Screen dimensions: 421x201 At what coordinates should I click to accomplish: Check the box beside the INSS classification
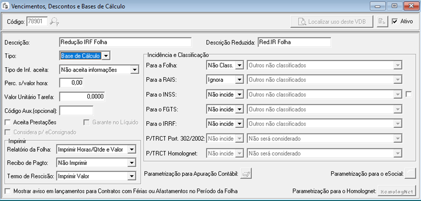coord(409,95)
